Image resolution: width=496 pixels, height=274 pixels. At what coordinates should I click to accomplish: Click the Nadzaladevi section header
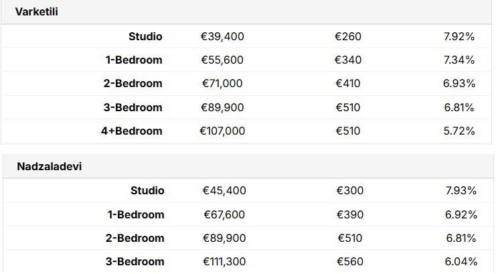[x=50, y=166]
